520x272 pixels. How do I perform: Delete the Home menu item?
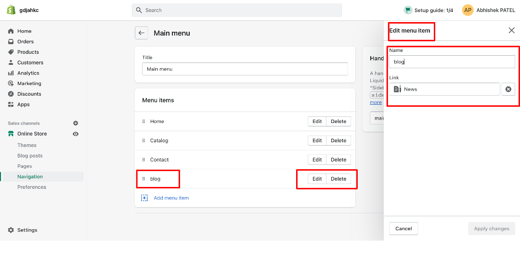coord(338,122)
